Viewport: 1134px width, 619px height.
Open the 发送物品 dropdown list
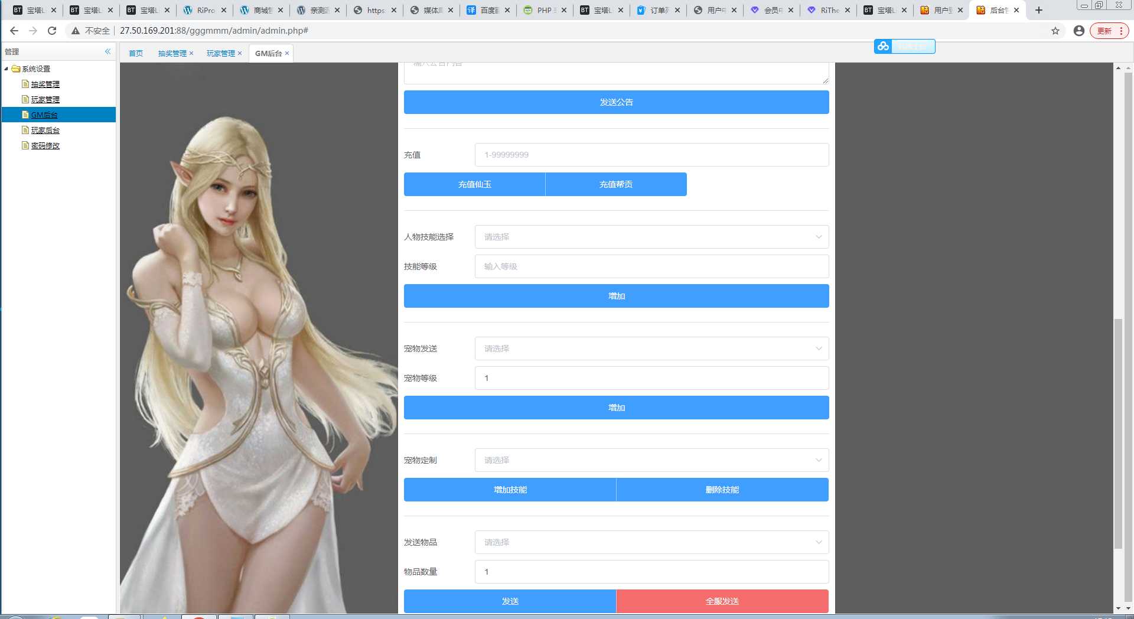[651, 542]
